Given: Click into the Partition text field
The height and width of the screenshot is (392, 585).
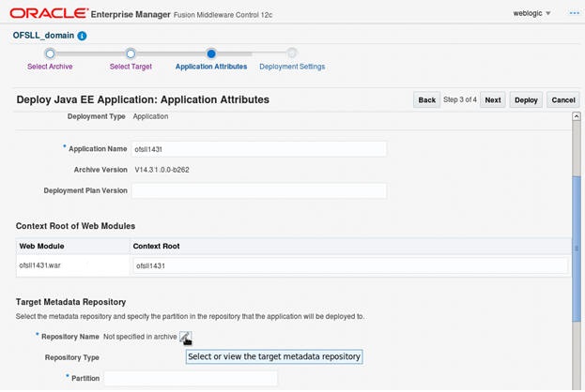Looking at the screenshot, I should pos(191,378).
